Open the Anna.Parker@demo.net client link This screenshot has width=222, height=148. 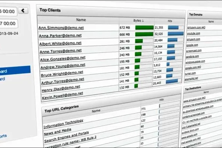60,36
